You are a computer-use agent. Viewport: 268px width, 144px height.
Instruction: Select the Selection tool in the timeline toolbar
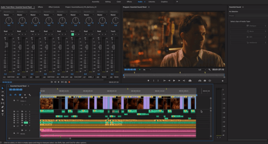click(x=2, y=88)
